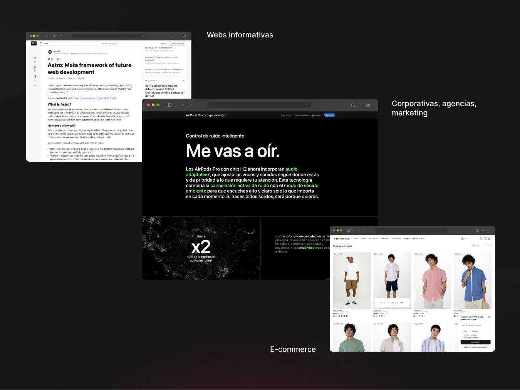Click the sidebar icon in AirPods browser window
The width and height of the screenshot is (520, 390).
point(169,105)
